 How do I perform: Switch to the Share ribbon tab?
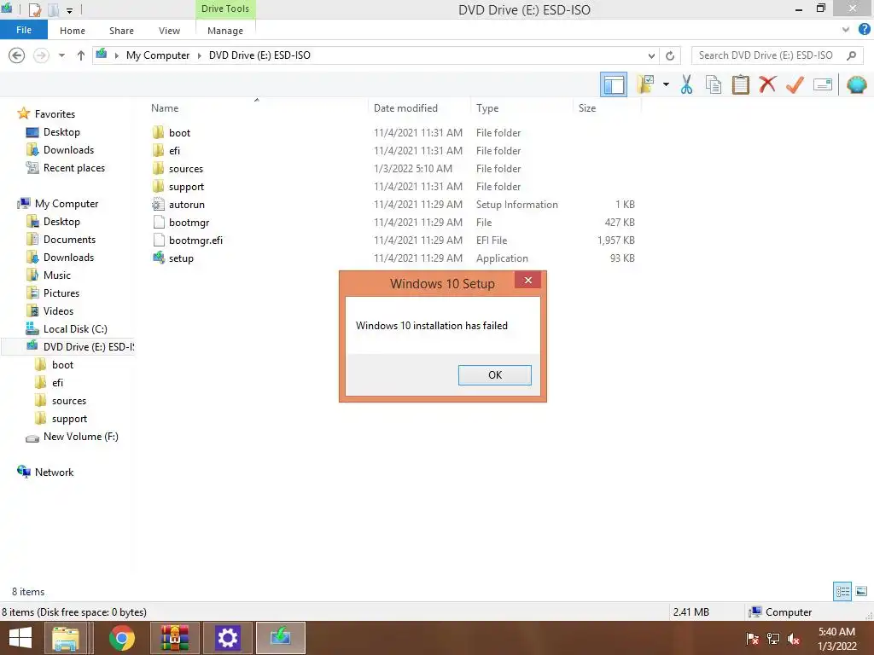click(x=121, y=31)
